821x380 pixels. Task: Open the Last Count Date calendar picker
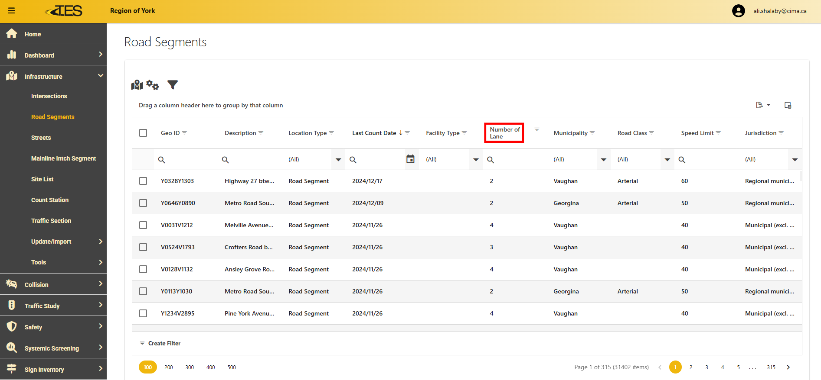point(410,159)
